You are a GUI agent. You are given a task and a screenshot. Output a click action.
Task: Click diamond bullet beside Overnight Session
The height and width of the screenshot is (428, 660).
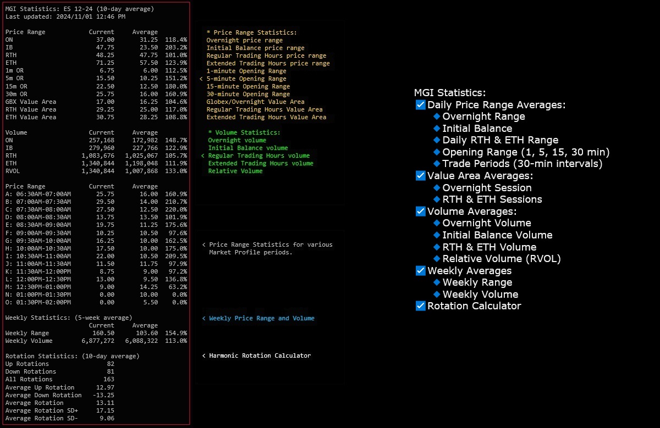point(437,187)
